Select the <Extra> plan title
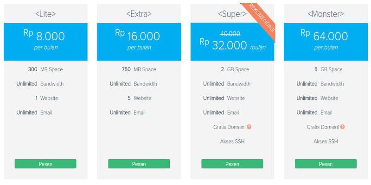This screenshot has height=185, width=371. point(139,14)
